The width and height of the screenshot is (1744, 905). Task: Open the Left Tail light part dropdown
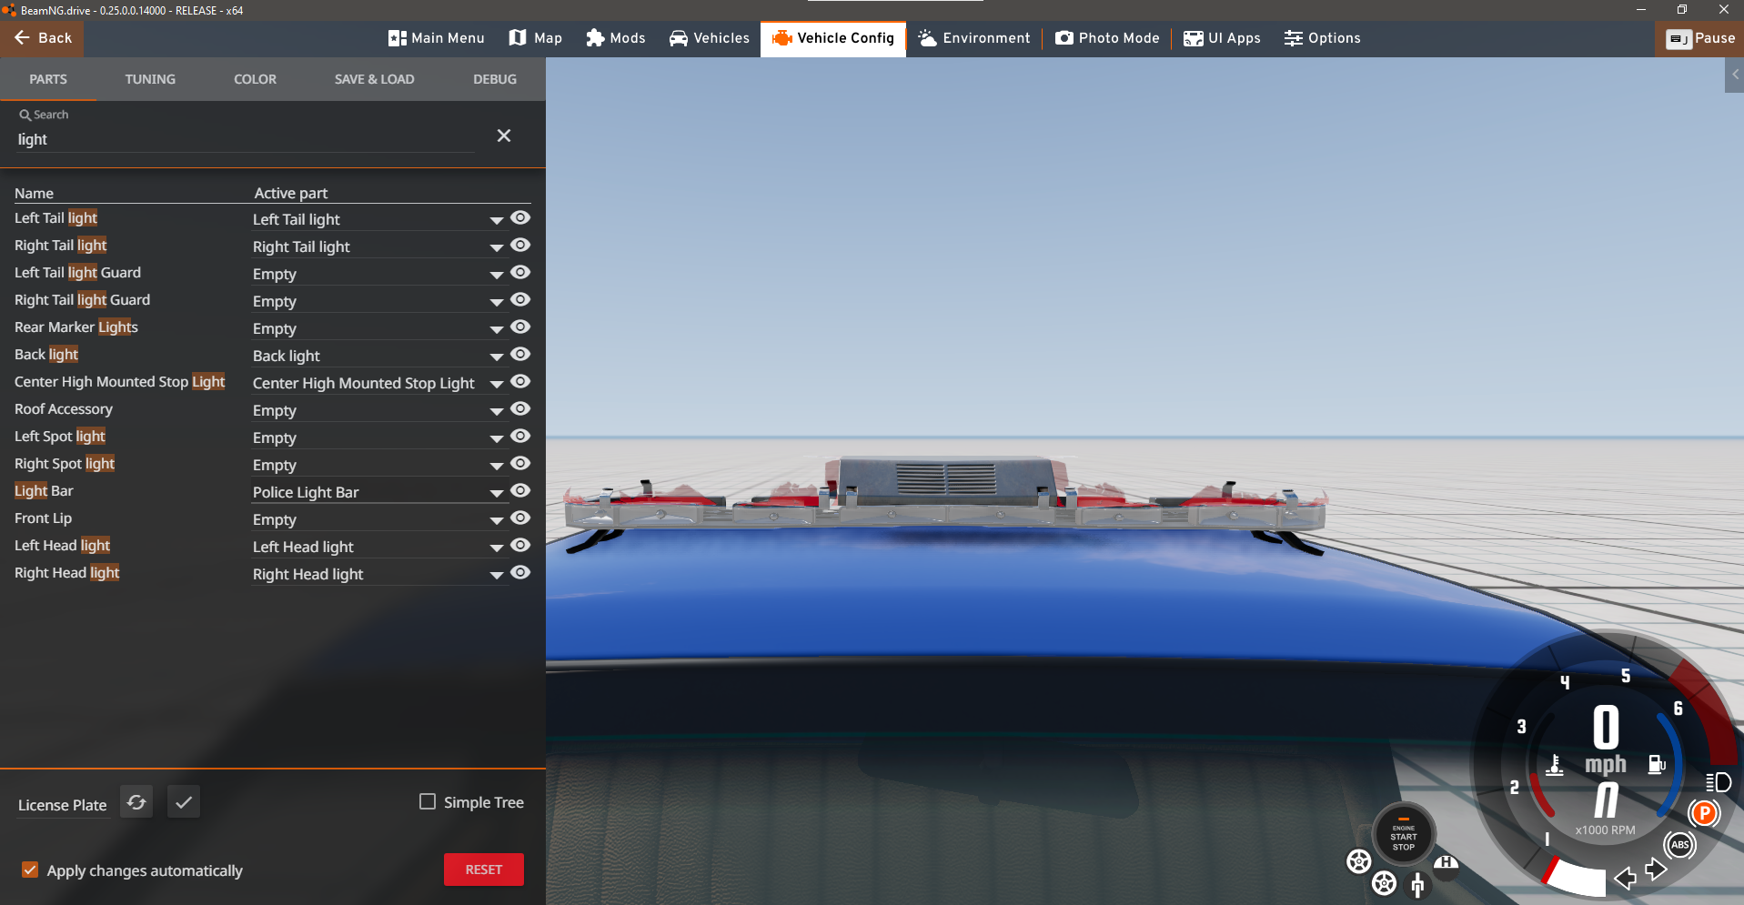pyautogui.click(x=378, y=219)
